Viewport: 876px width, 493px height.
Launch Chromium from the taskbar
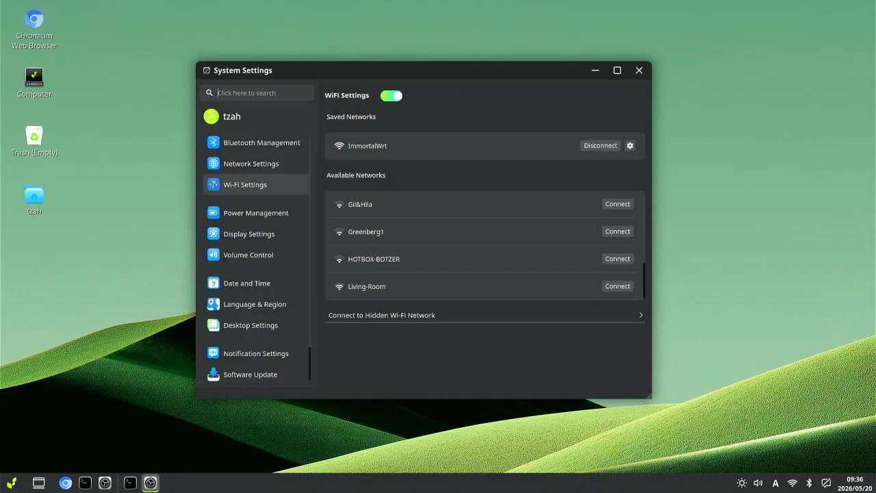[66, 483]
